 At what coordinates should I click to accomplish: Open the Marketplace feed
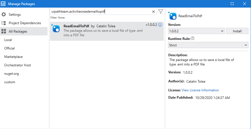click(x=14, y=57)
